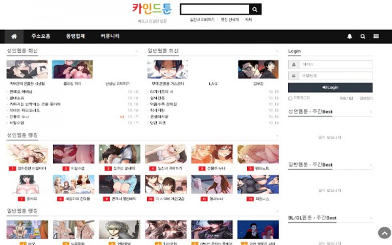Open the 주소모음 menu item

[41, 36]
